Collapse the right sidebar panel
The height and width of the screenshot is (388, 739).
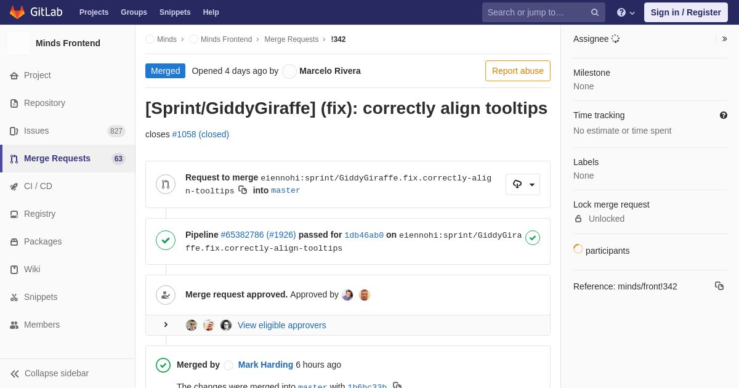click(x=724, y=39)
